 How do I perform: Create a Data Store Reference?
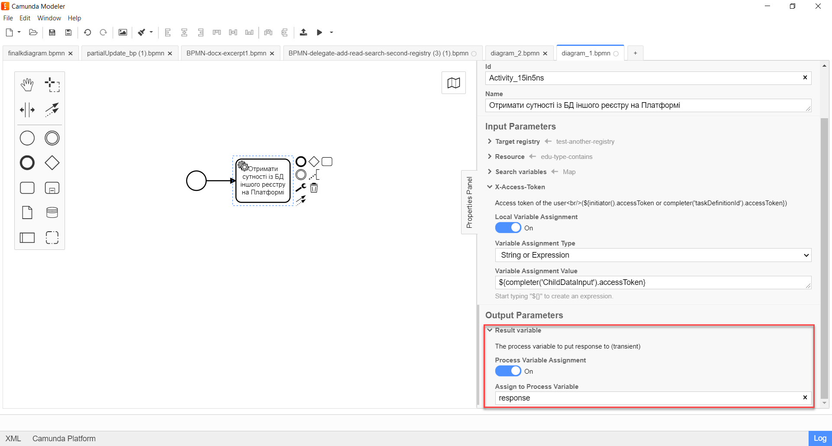pos(52,213)
